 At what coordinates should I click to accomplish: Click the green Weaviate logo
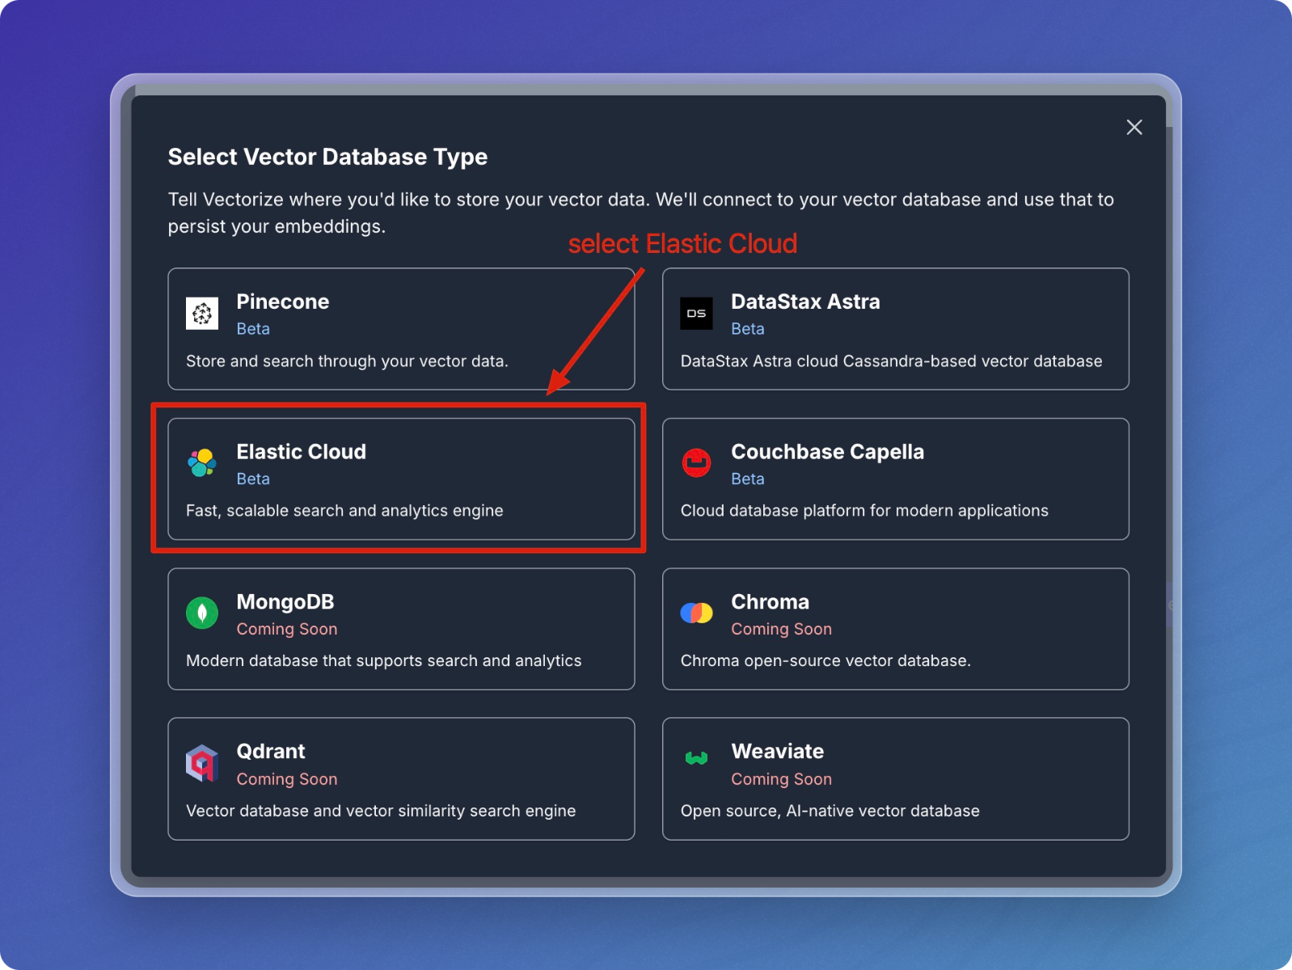pos(696,758)
